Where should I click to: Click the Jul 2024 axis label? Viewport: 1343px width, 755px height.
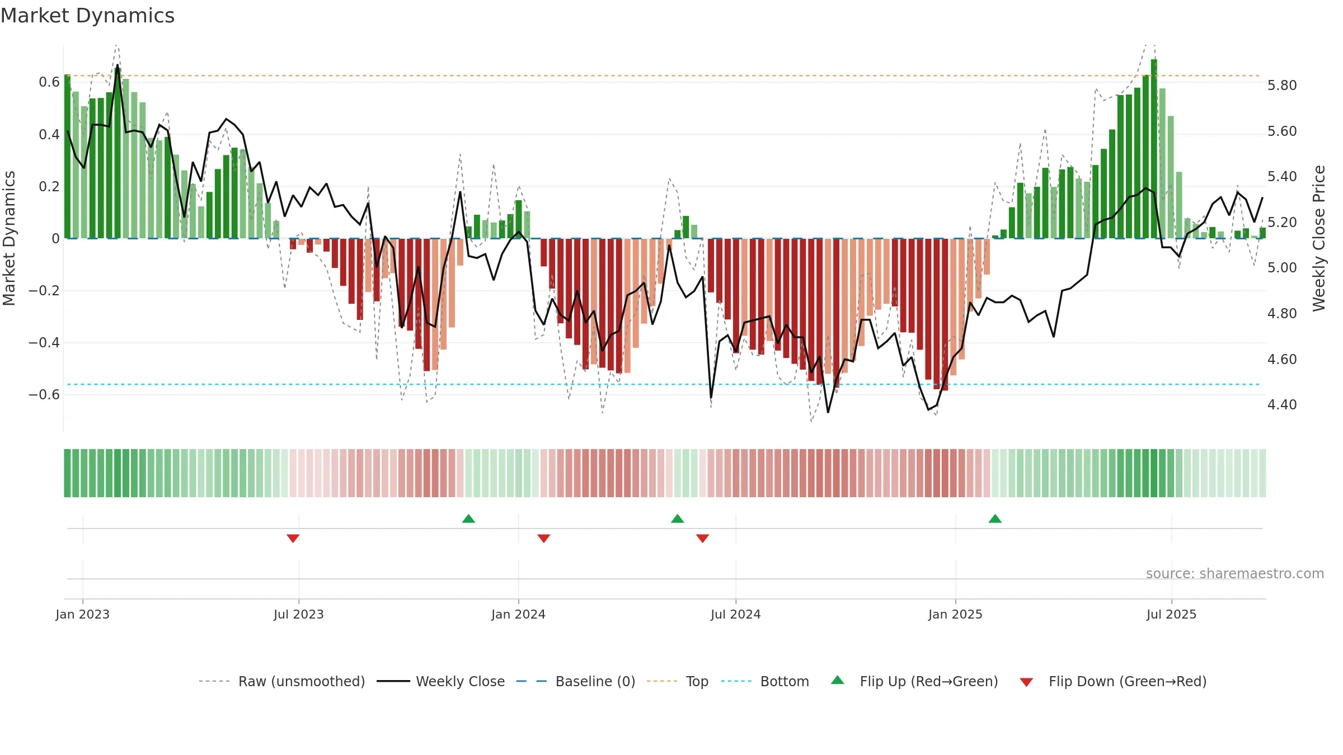coord(736,614)
